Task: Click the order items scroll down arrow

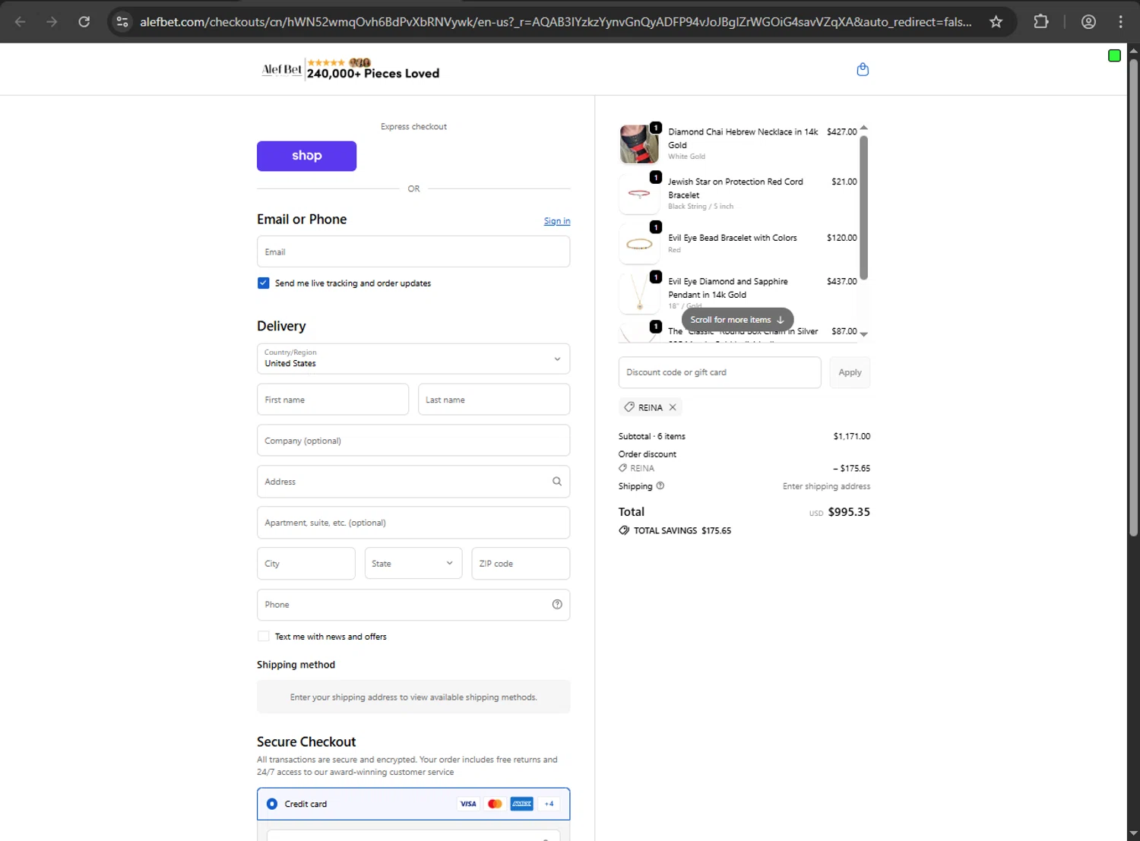Action: click(863, 334)
